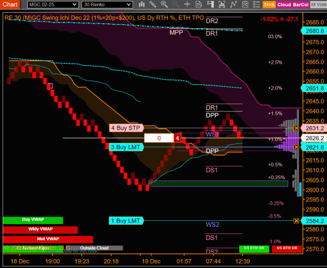The height and width of the screenshot is (268, 327).
Task: Open the indicators line-graph icon
Action: coord(233,4)
